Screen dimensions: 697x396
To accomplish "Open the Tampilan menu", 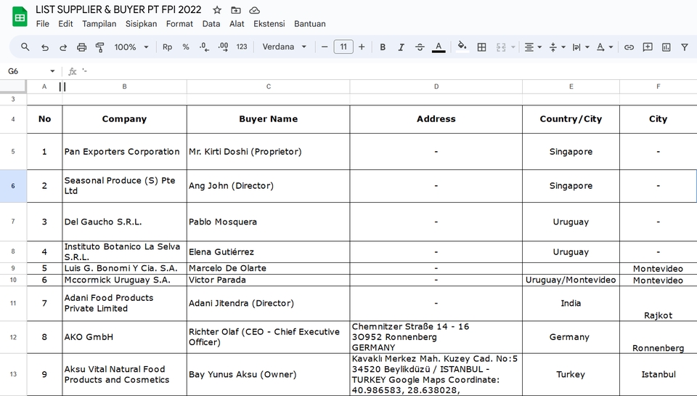I will 99,24.
